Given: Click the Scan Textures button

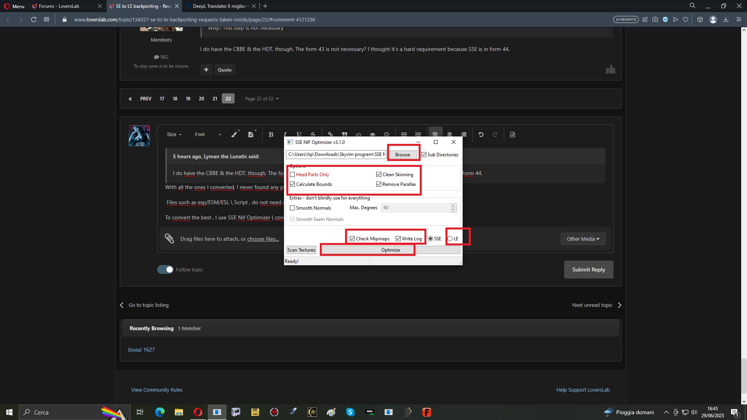Looking at the screenshot, I should 301,250.
